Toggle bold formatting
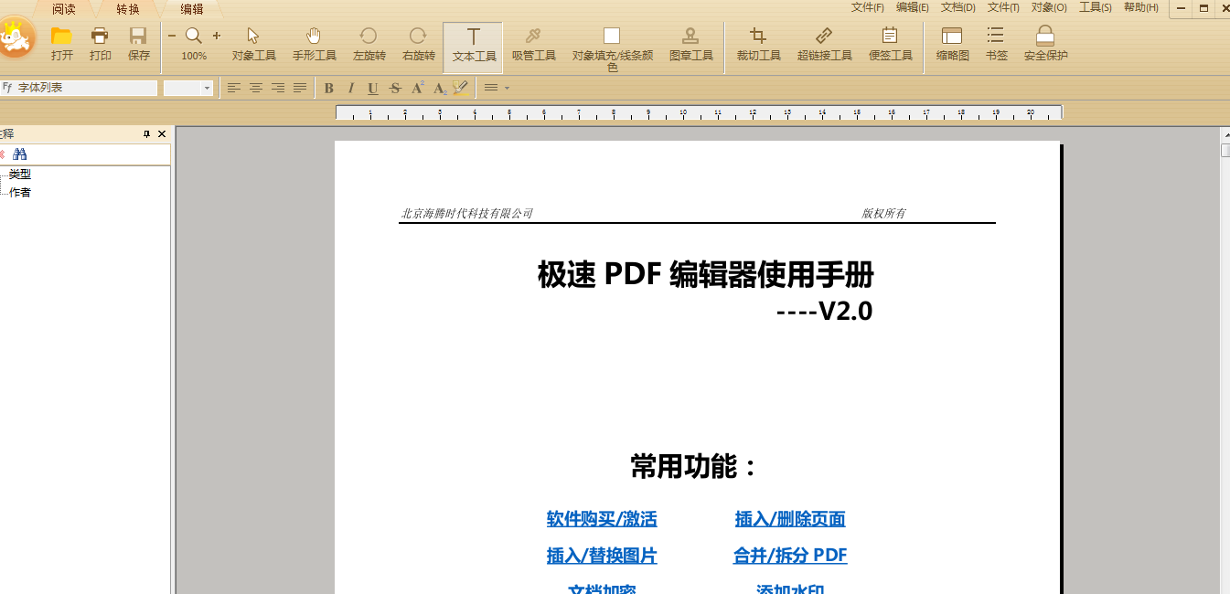 pos(329,89)
